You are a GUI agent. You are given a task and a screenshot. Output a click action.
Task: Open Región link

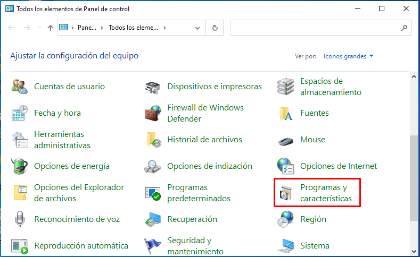[x=313, y=219]
